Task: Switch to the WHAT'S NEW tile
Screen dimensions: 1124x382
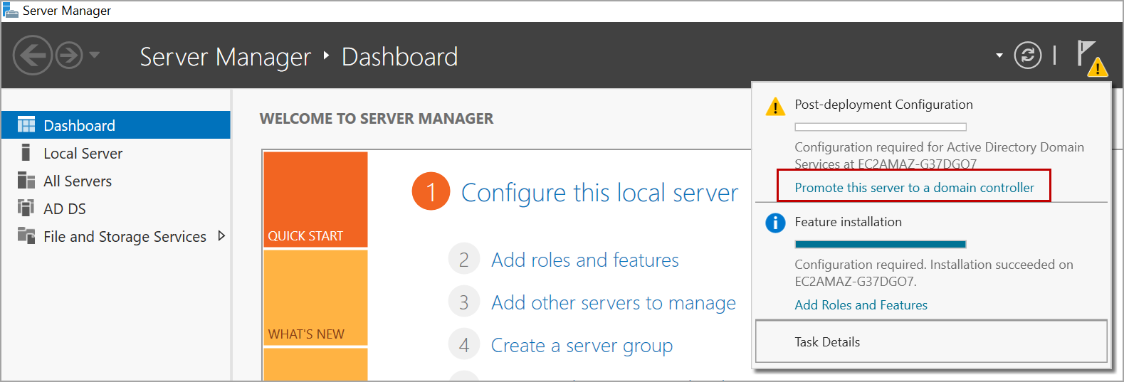Action: click(315, 297)
